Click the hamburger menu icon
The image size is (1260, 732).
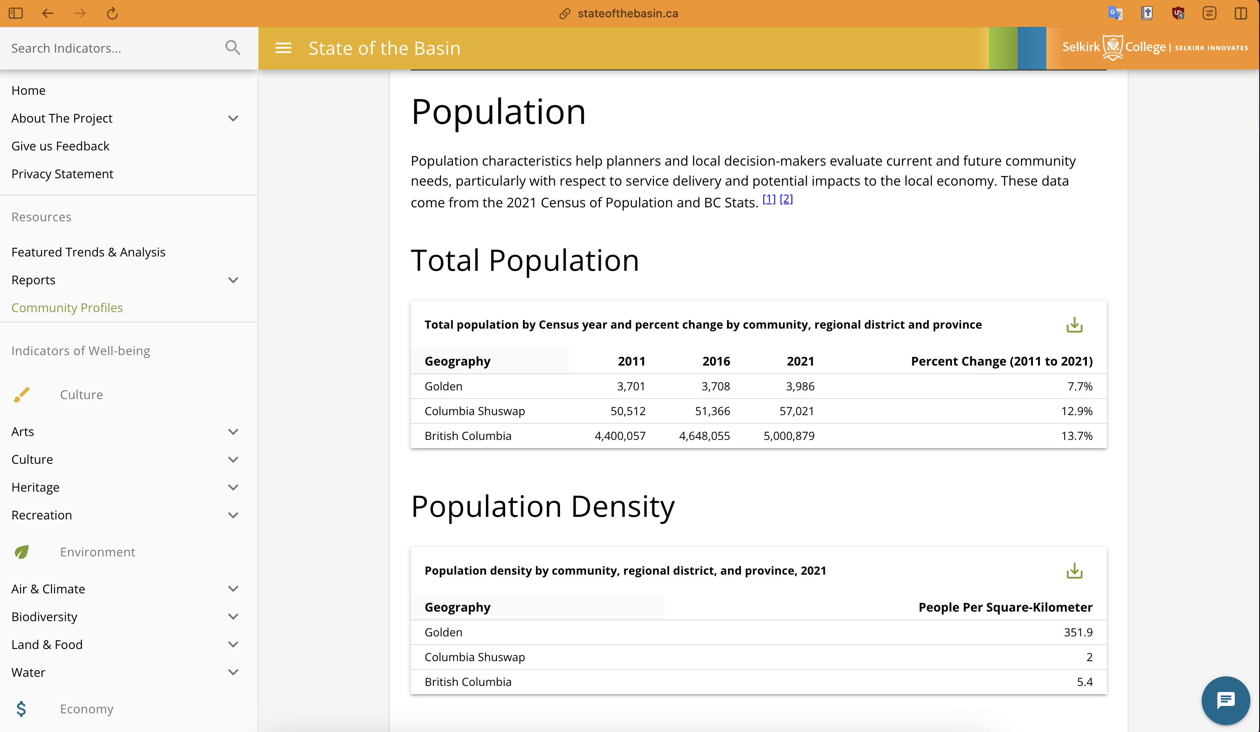pyautogui.click(x=283, y=48)
